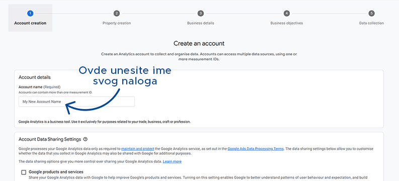The height and width of the screenshot is (181, 399).
Task: Open the Learn more link
Action: tap(172, 161)
